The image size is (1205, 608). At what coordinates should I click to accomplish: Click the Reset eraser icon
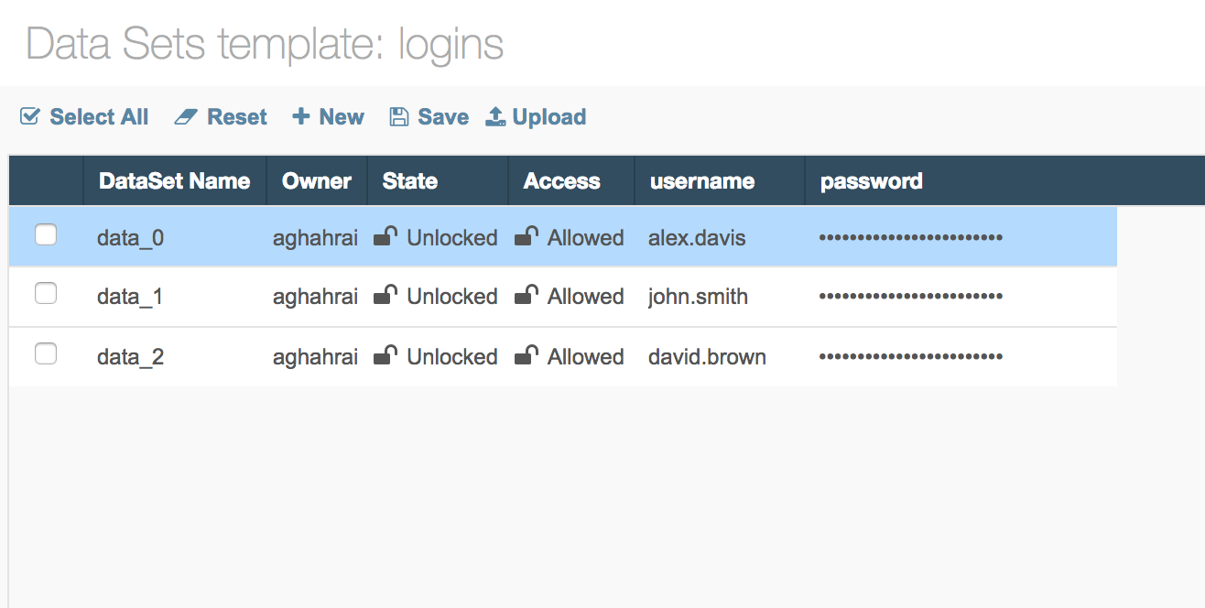pyautogui.click(x=186, y=117)
